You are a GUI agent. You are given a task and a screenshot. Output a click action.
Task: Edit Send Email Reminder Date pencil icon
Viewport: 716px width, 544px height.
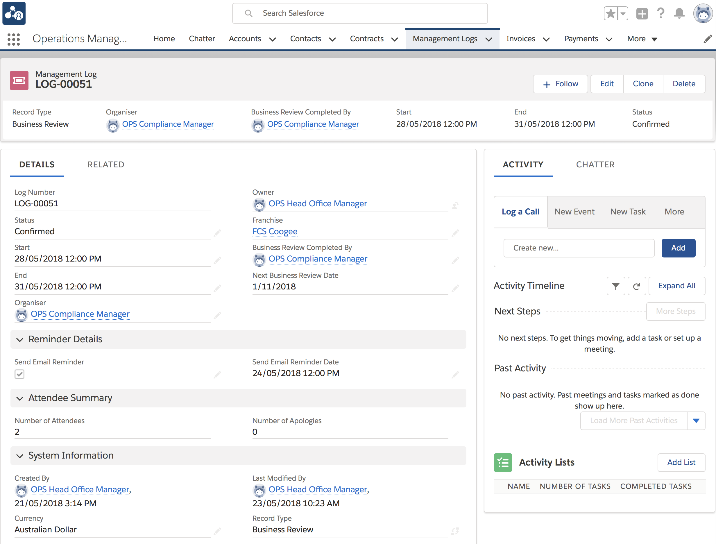[x=455, y=375]
